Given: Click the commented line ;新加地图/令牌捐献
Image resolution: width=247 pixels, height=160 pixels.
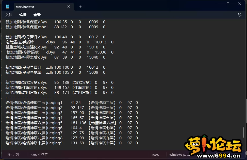Looking at the screenshot, I should coord(59,52).
